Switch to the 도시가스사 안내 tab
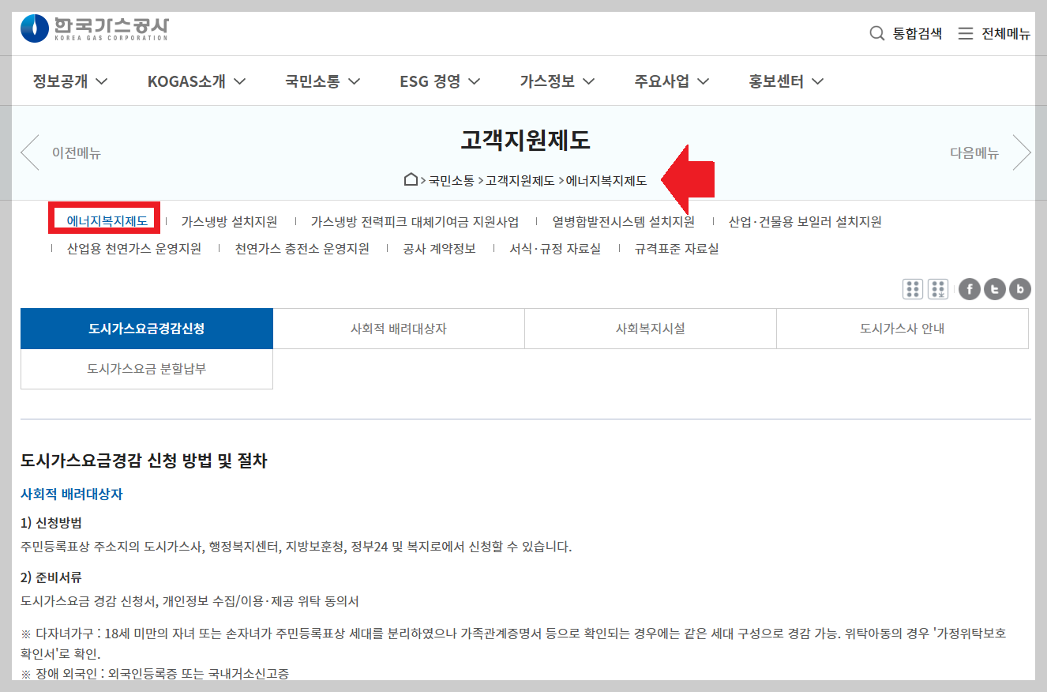 (902, 328)
